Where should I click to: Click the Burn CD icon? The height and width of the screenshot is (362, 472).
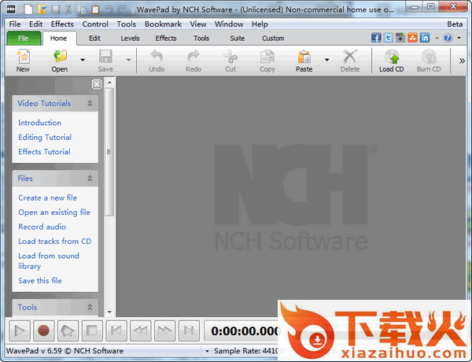click(x=429, y=61)
